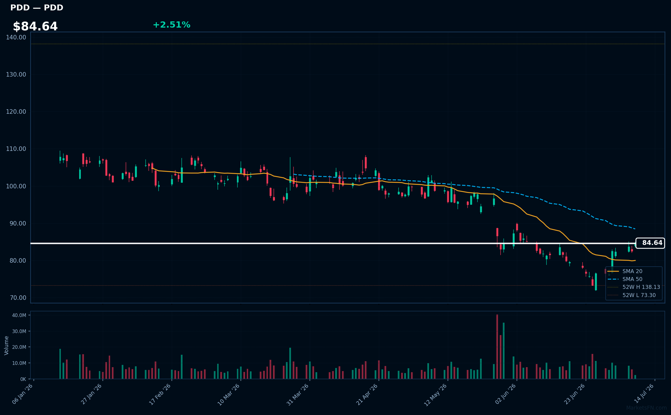Click the 10 Mar '26 date label
Image resolution: width=671 pixels, height=415 pixels.
[x=229, y=394]
